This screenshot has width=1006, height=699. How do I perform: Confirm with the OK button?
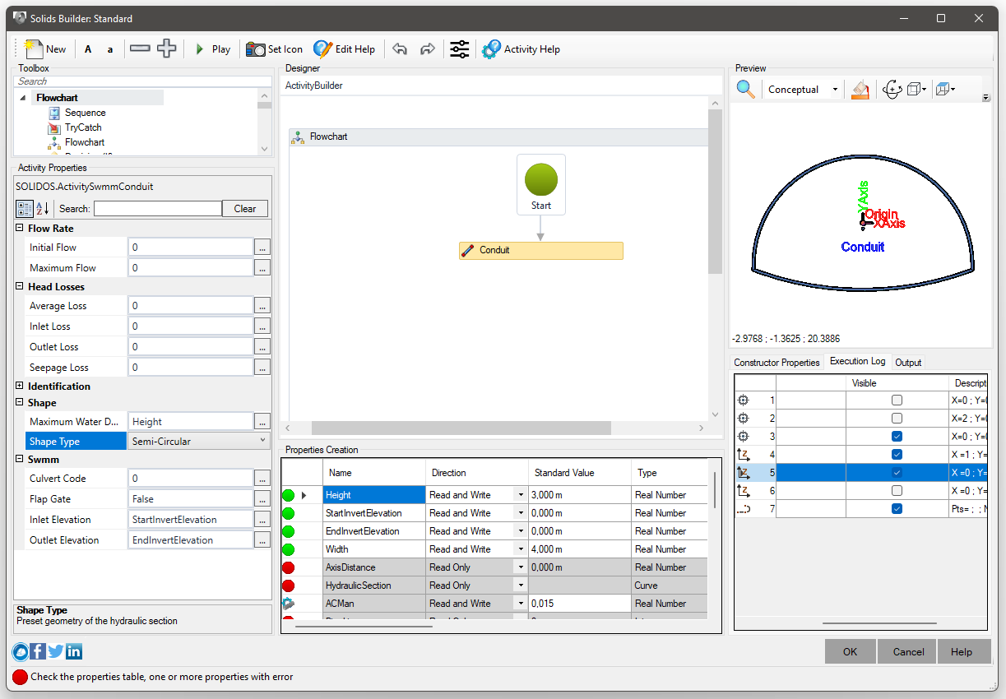click(x=850, y=652)
